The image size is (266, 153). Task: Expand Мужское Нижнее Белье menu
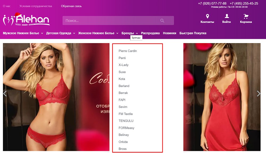[x=23, y=33]
